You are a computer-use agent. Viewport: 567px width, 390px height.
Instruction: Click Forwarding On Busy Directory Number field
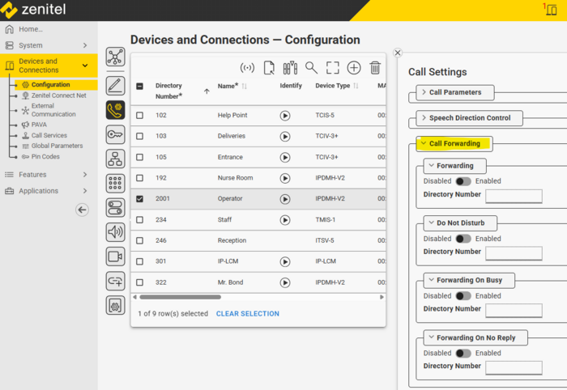coord(513,310)
